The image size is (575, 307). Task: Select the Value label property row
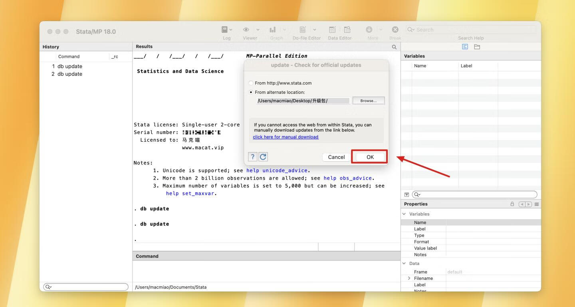tap(471, 248)
